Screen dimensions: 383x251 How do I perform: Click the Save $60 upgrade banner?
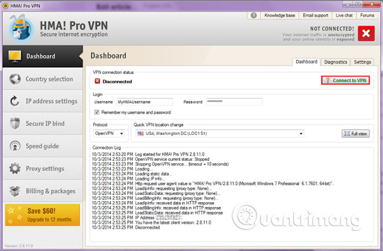click(42, 215)
